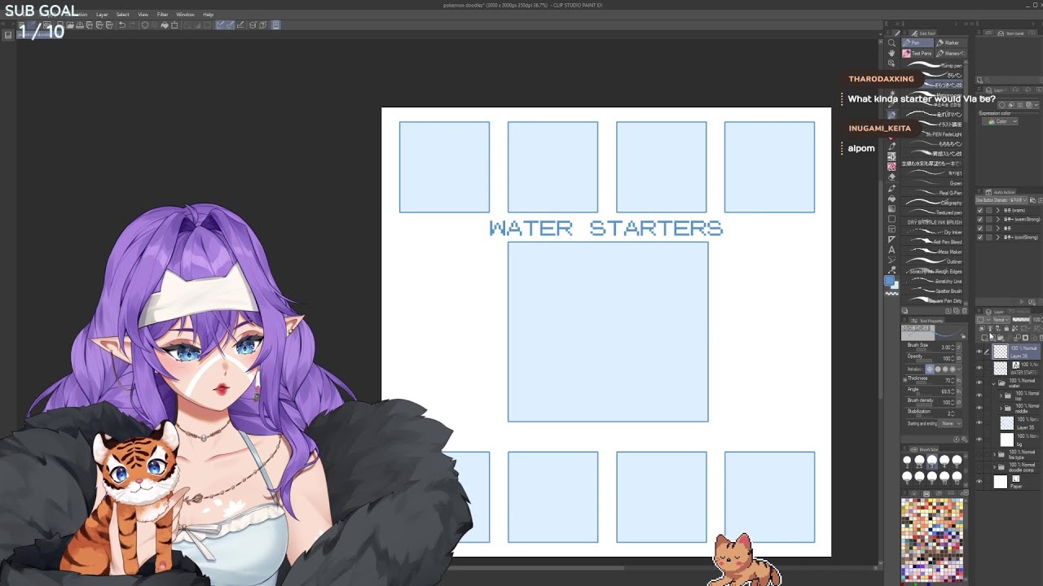1043x586 pixels.
Task: Select the Eraser tool
Action: click(x=891, y=177)
